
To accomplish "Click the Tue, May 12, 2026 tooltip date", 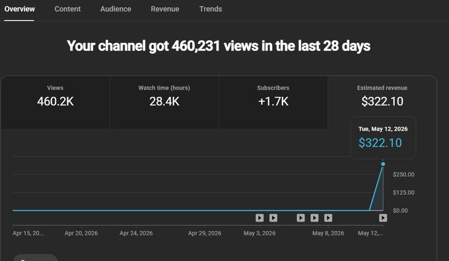I will [383, 129].
